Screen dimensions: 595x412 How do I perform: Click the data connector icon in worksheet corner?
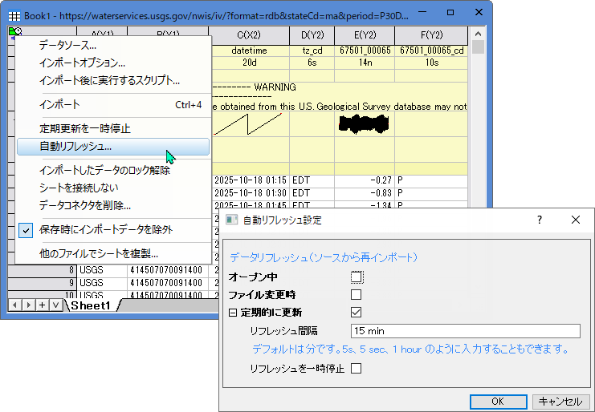click(14, 32)
